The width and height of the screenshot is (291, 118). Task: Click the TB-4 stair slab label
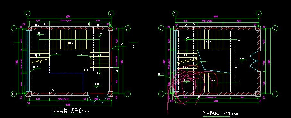212,80
